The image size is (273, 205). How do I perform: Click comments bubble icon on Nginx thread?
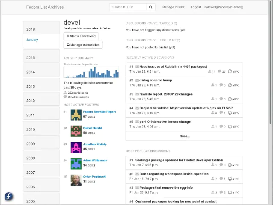(x=221, y=113)
